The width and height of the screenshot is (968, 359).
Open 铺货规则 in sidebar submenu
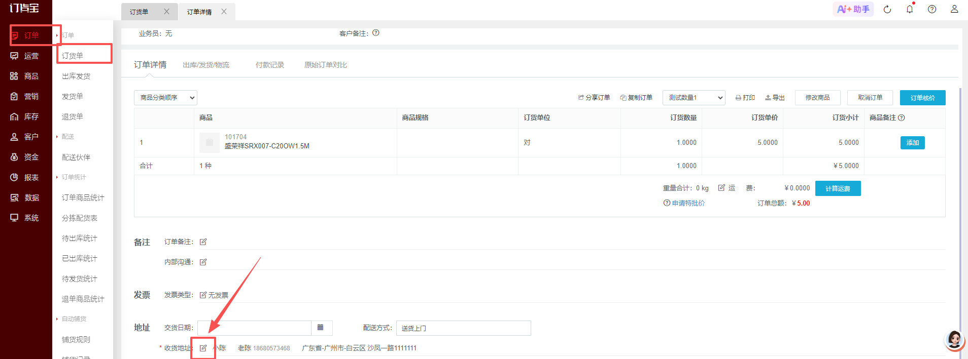76,339
